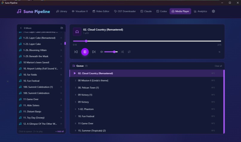Open settings via the gear icon
The height and width of the screenshot is (142, 241).
(213, 11)
